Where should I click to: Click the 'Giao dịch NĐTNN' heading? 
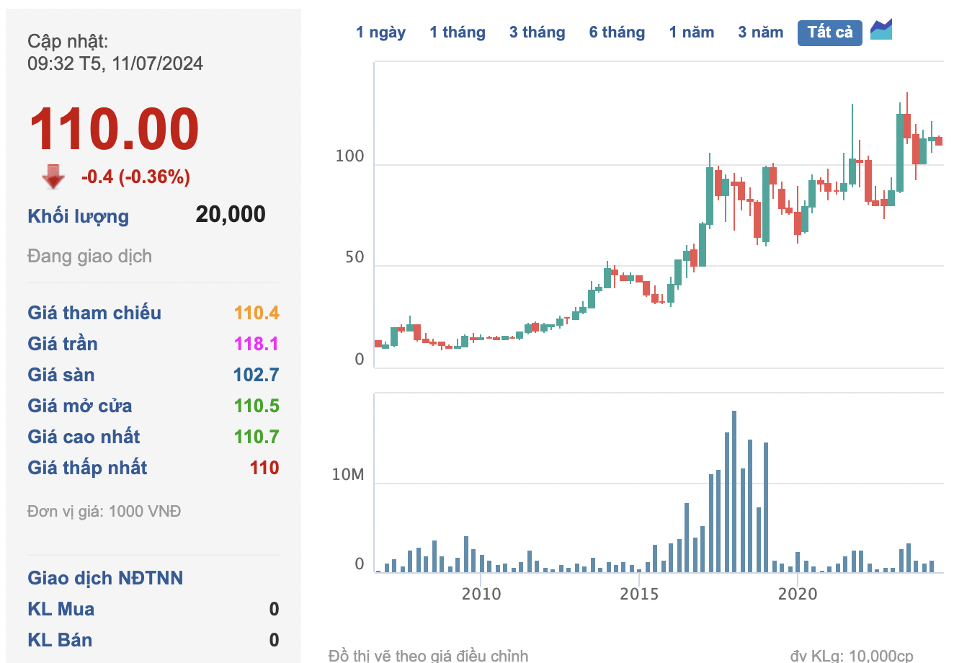[x=105, y=578]
